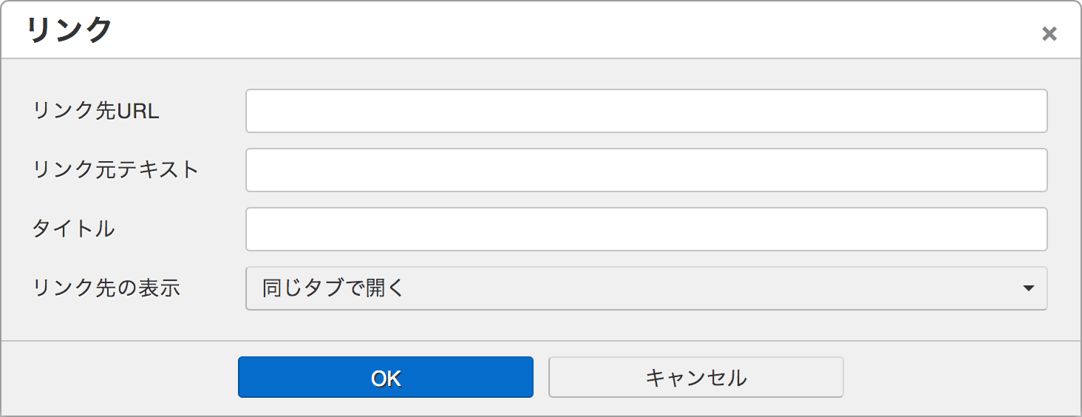Click the dropdown arrow beside 同じタブで開く
Viewport: 1082px width, 417px height.
[x=1028, y=288]
